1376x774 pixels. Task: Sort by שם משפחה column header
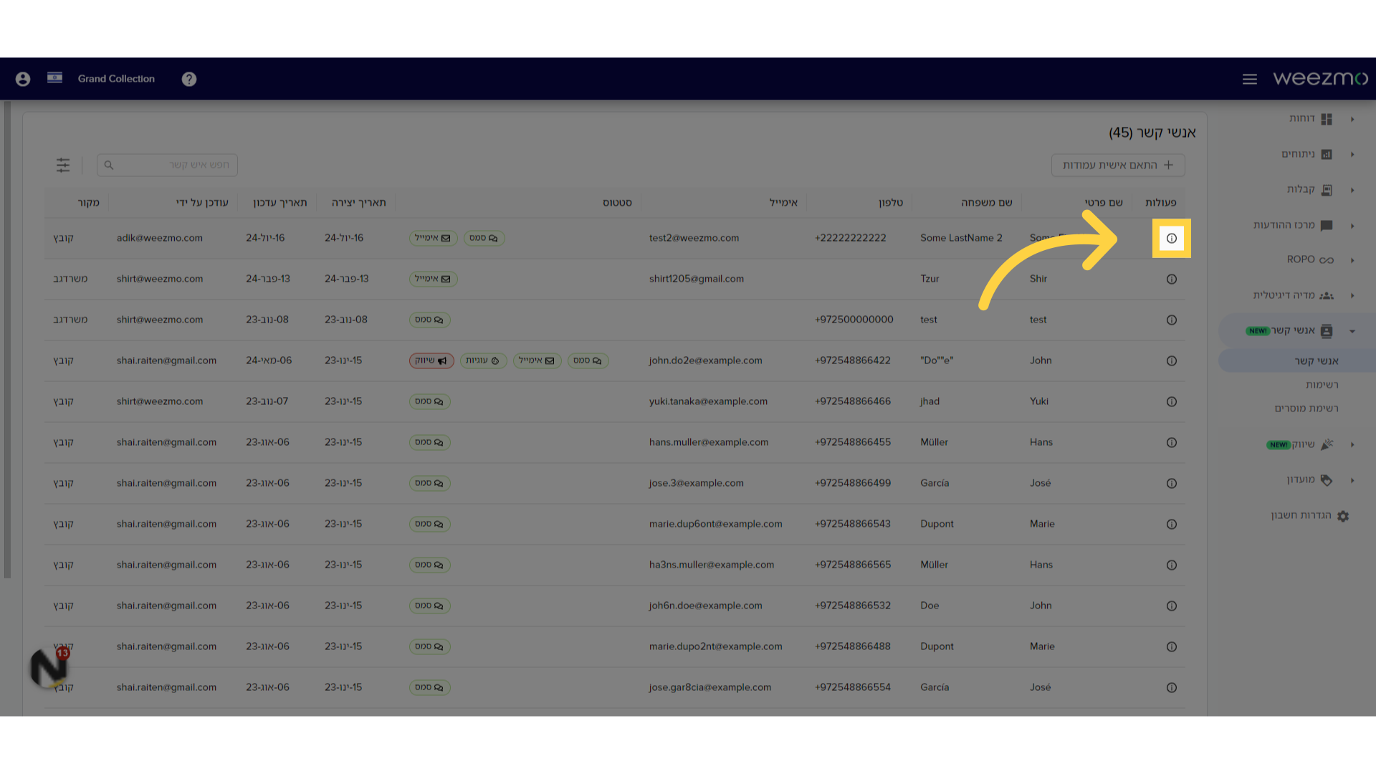point(986,203)
